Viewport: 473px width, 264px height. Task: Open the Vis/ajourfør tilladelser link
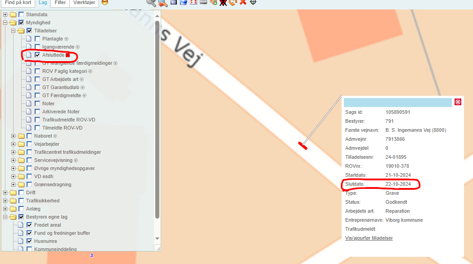pyautogui.click(x=369, y=238)
